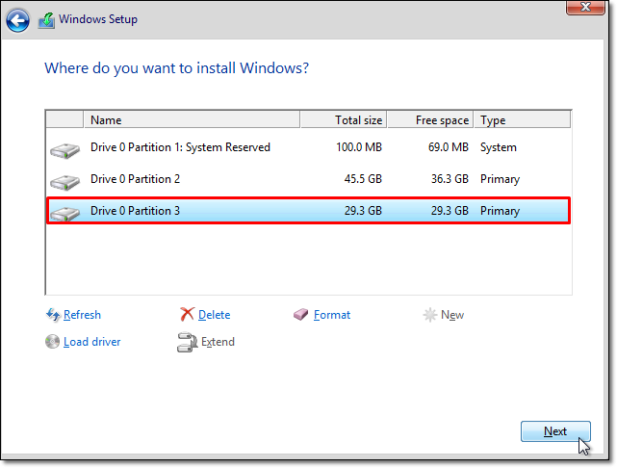The image size is (617, 468).
Task: Click the 100.0 MB total size value
Action: 359,147
